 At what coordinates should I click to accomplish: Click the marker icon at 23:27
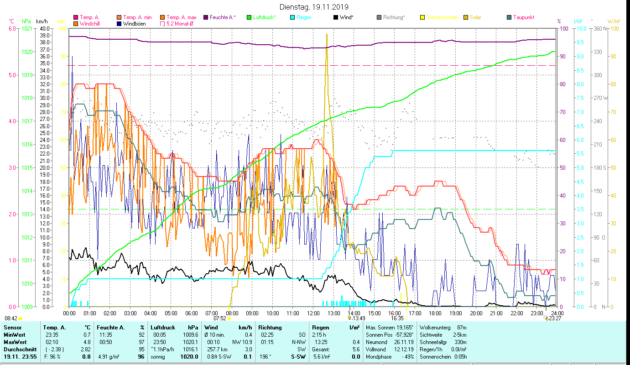pos(547,318)
